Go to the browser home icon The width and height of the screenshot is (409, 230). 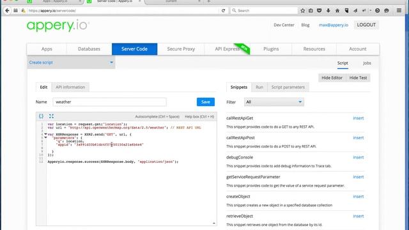click(x=337, y=11)
